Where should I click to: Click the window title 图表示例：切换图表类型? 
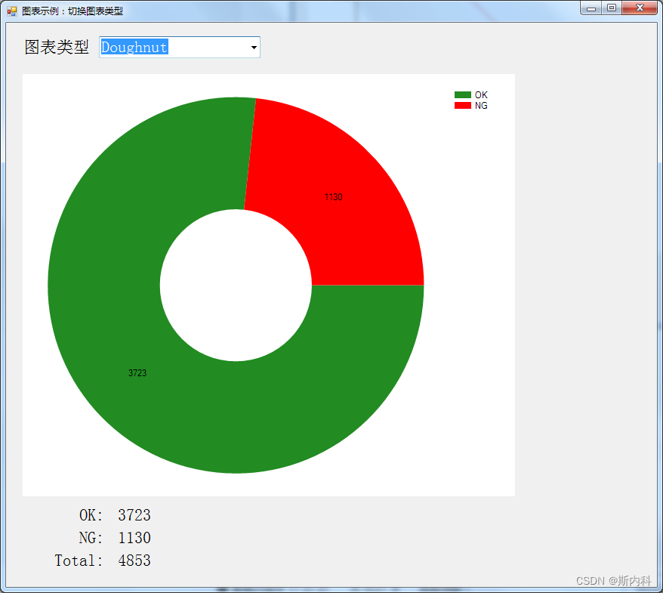click(x=72, y=11)
